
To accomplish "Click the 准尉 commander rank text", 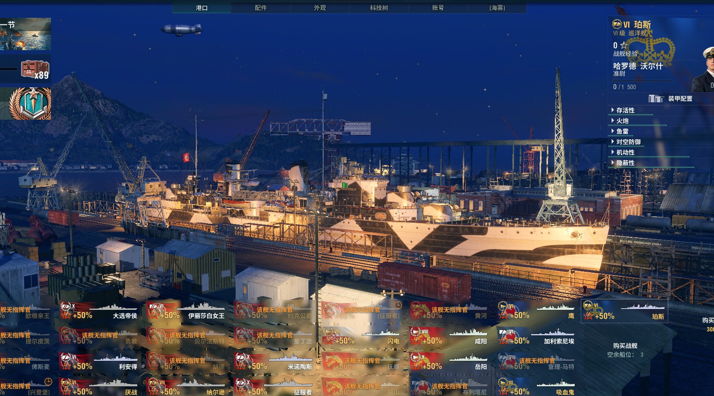I will [x=619, y=74].
